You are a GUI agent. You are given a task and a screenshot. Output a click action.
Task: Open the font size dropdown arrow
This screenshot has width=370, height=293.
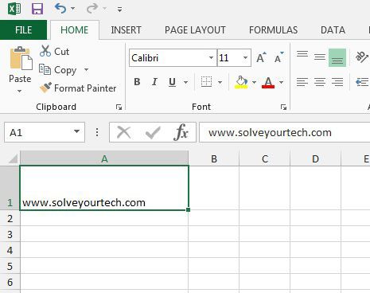pos(245,57)
